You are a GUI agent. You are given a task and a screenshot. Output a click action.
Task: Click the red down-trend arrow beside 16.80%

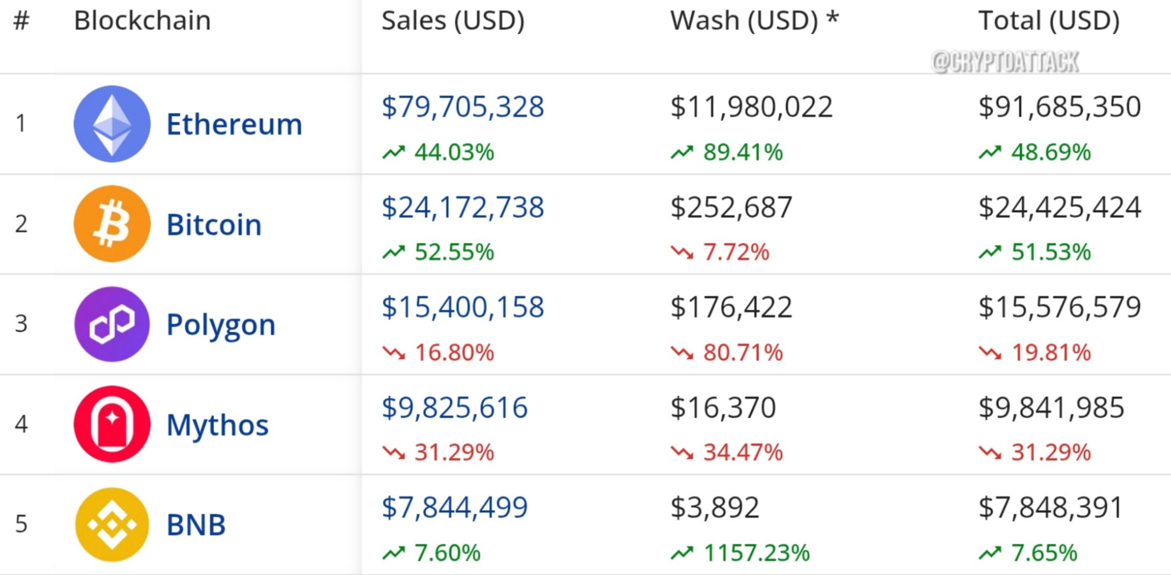tap(393, 352)
